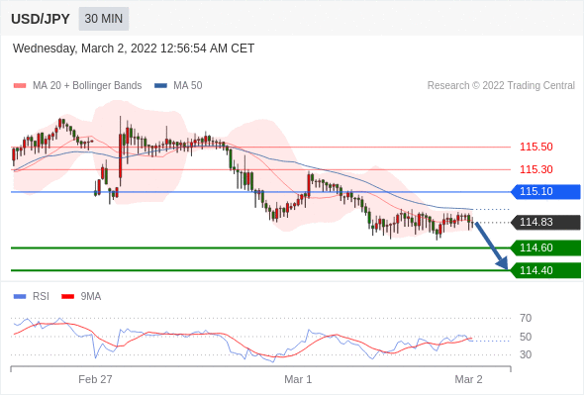This screenshot has height=396, width=584.
Task: Click the 115.30 resistance level label
Action: (x=536, y=169)
